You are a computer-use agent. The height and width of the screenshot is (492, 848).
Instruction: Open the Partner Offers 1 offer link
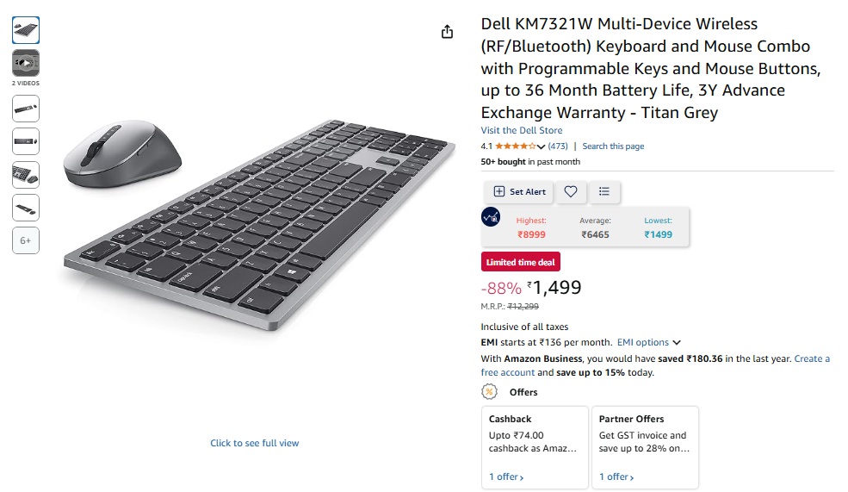[616, 476]
